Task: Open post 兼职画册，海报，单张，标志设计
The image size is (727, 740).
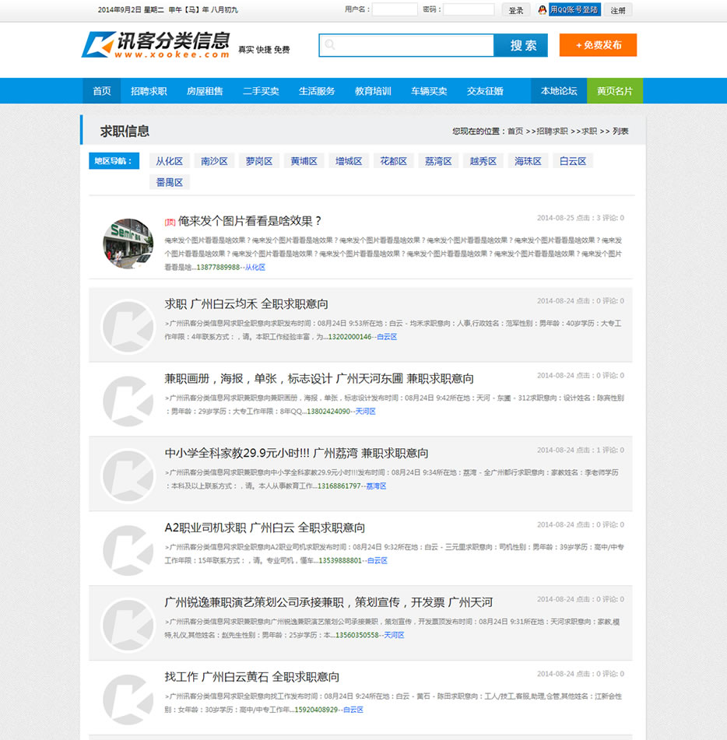Action: tap(319, 378)
